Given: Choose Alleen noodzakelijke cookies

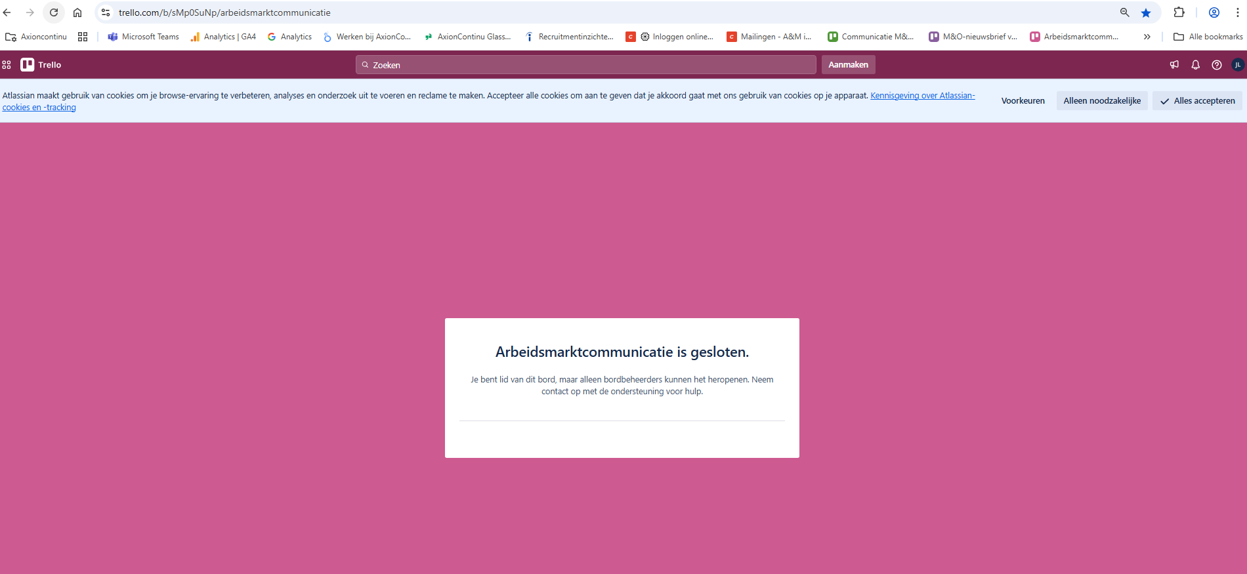Looking at the screenshot, I should click(x=1102, y=100).
